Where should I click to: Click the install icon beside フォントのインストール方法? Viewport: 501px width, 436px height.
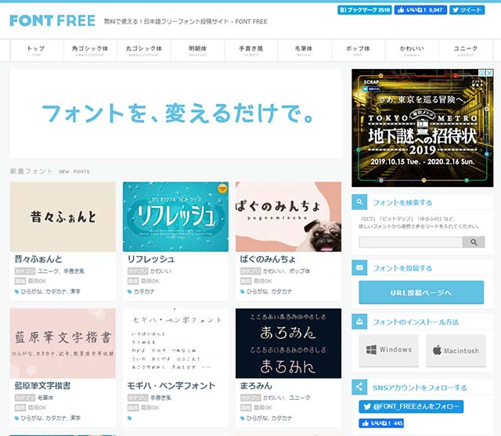tap(359, 322)
